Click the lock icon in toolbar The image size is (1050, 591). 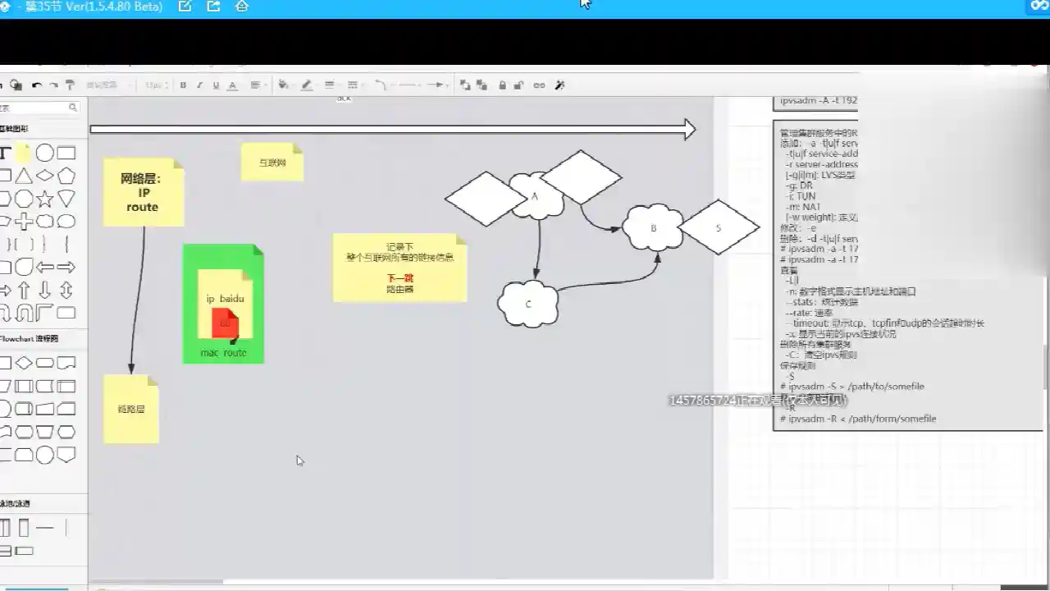502,85
